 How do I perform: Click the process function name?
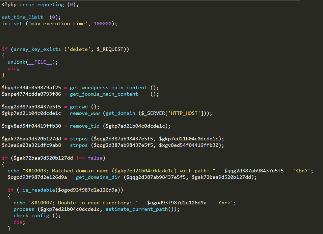pos(24,209)
